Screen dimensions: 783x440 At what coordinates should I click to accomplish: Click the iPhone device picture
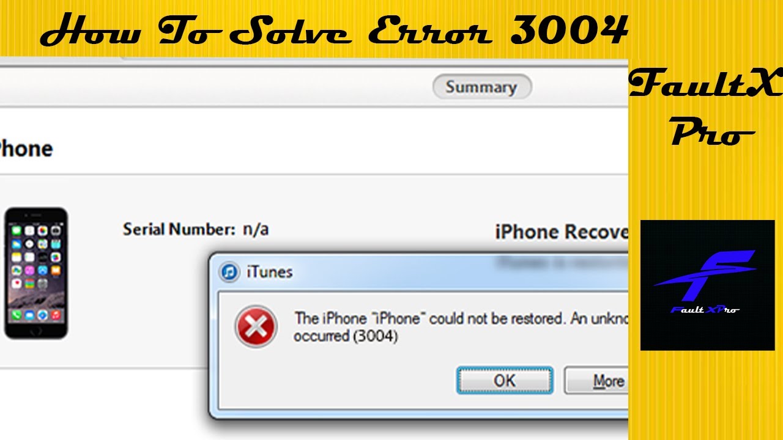[36, 273]
